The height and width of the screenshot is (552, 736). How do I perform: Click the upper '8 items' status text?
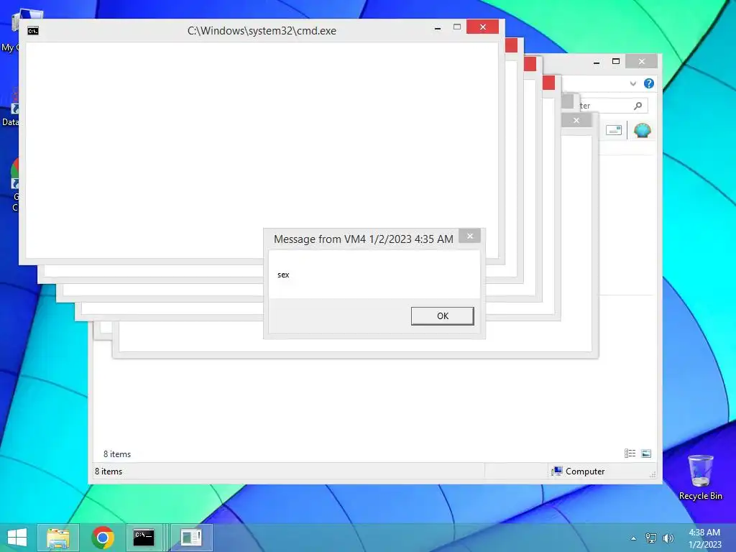coord(117,454)
